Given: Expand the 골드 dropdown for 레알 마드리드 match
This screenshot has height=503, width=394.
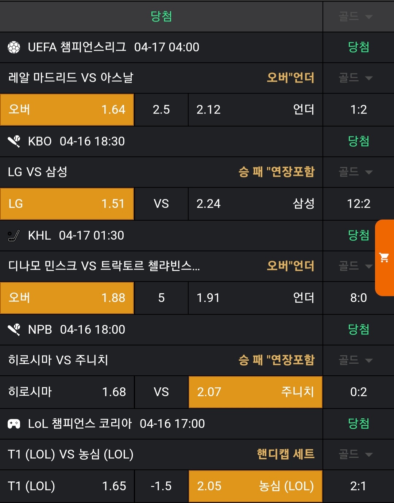Looking at the screenshot, I should 355,78.
